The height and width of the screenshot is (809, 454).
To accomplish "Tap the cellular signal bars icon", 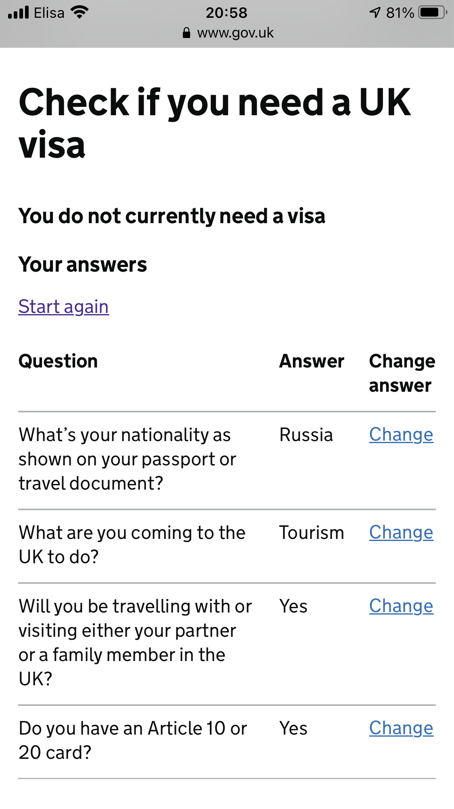I will 19,13.
